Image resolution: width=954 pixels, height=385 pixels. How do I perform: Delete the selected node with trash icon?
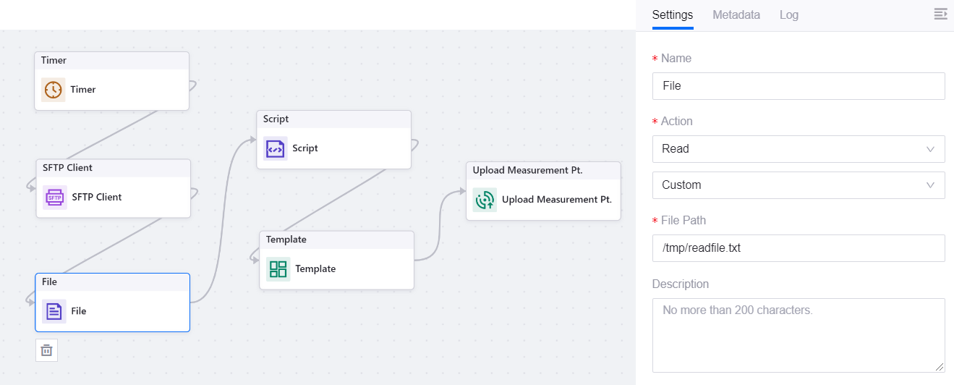pos(46,350)
